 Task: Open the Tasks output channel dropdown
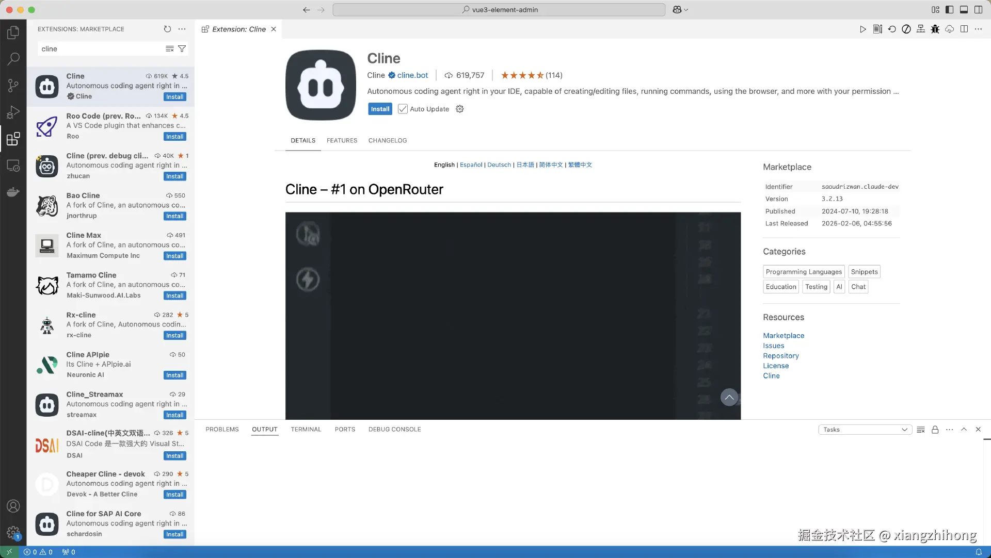pyautogui.click(x=865, y=430)
